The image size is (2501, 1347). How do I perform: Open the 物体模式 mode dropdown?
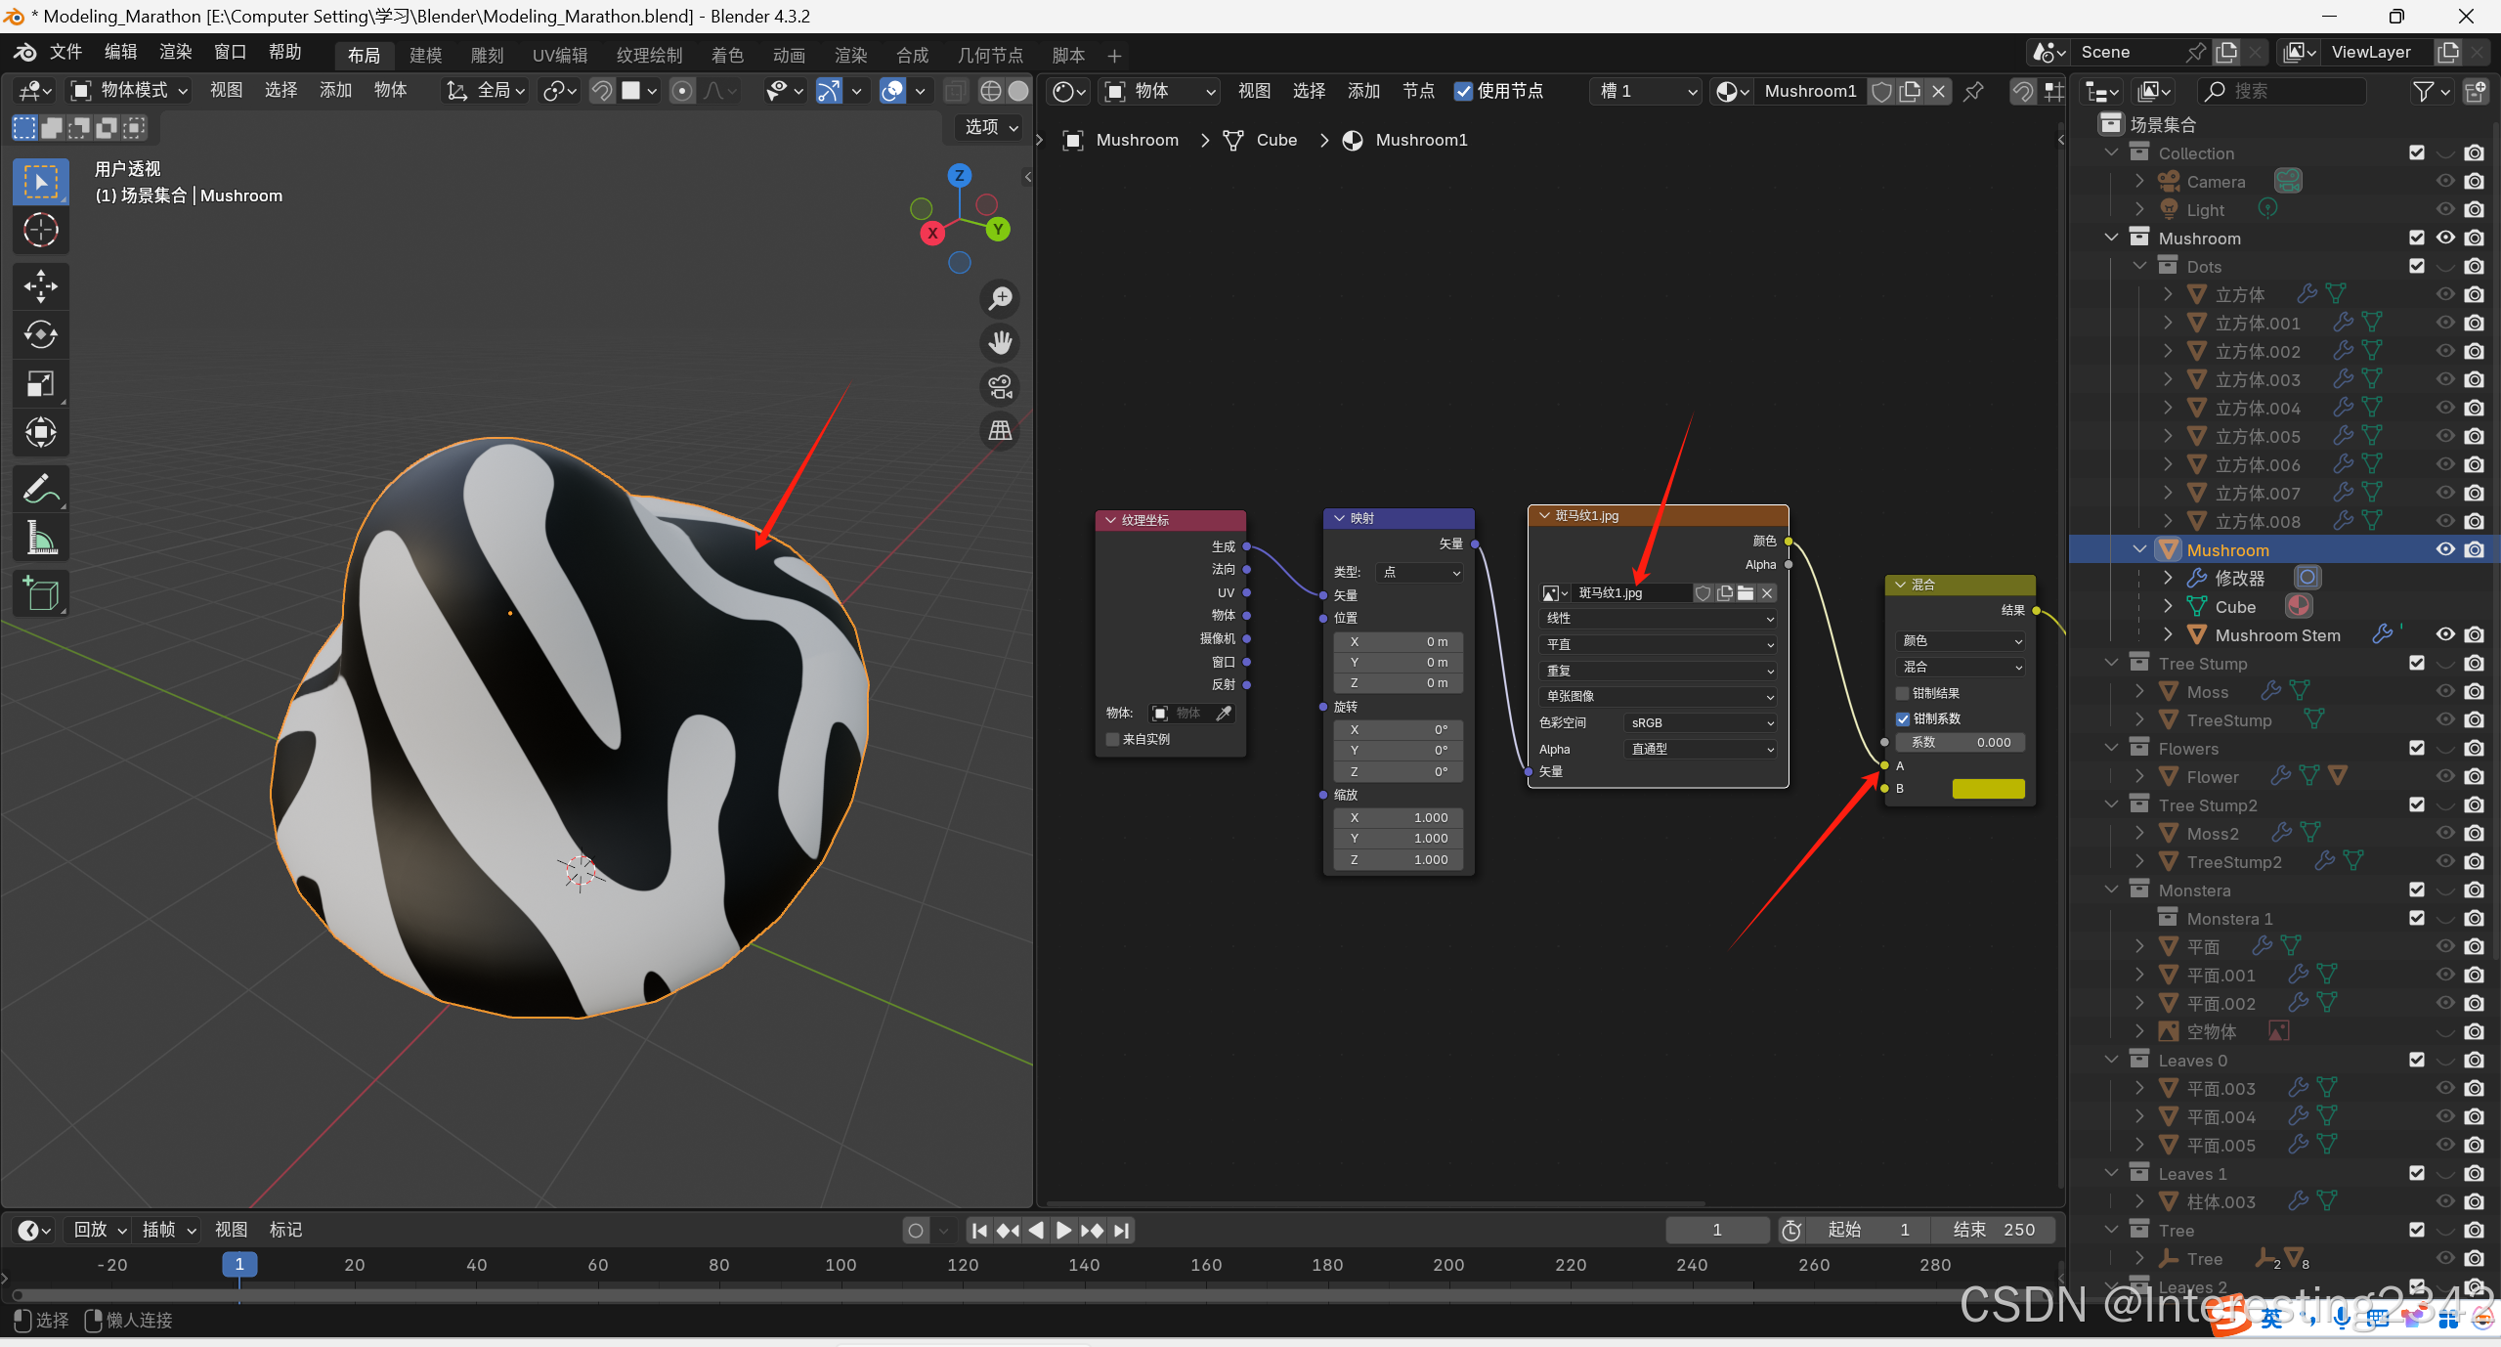pos(129,91)
